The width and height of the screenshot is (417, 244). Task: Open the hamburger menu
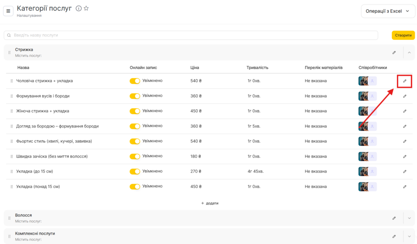8,11
